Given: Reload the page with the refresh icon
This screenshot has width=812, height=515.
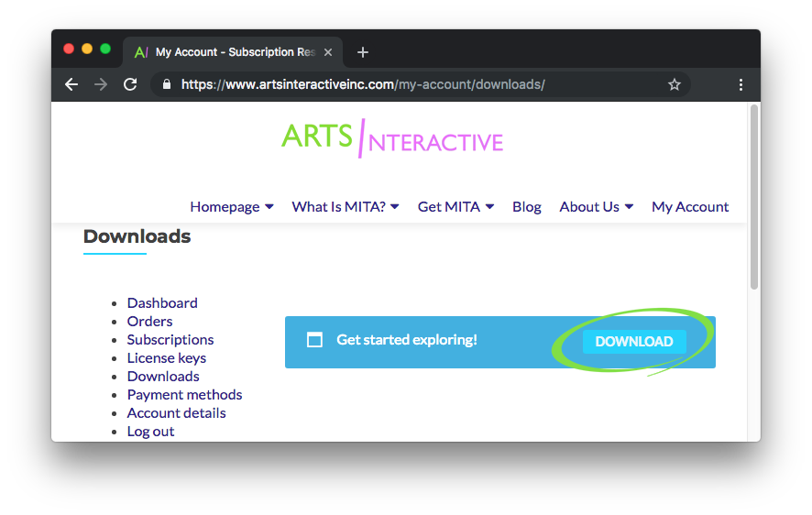Looking at the screenshot, I should click(130, 84).
